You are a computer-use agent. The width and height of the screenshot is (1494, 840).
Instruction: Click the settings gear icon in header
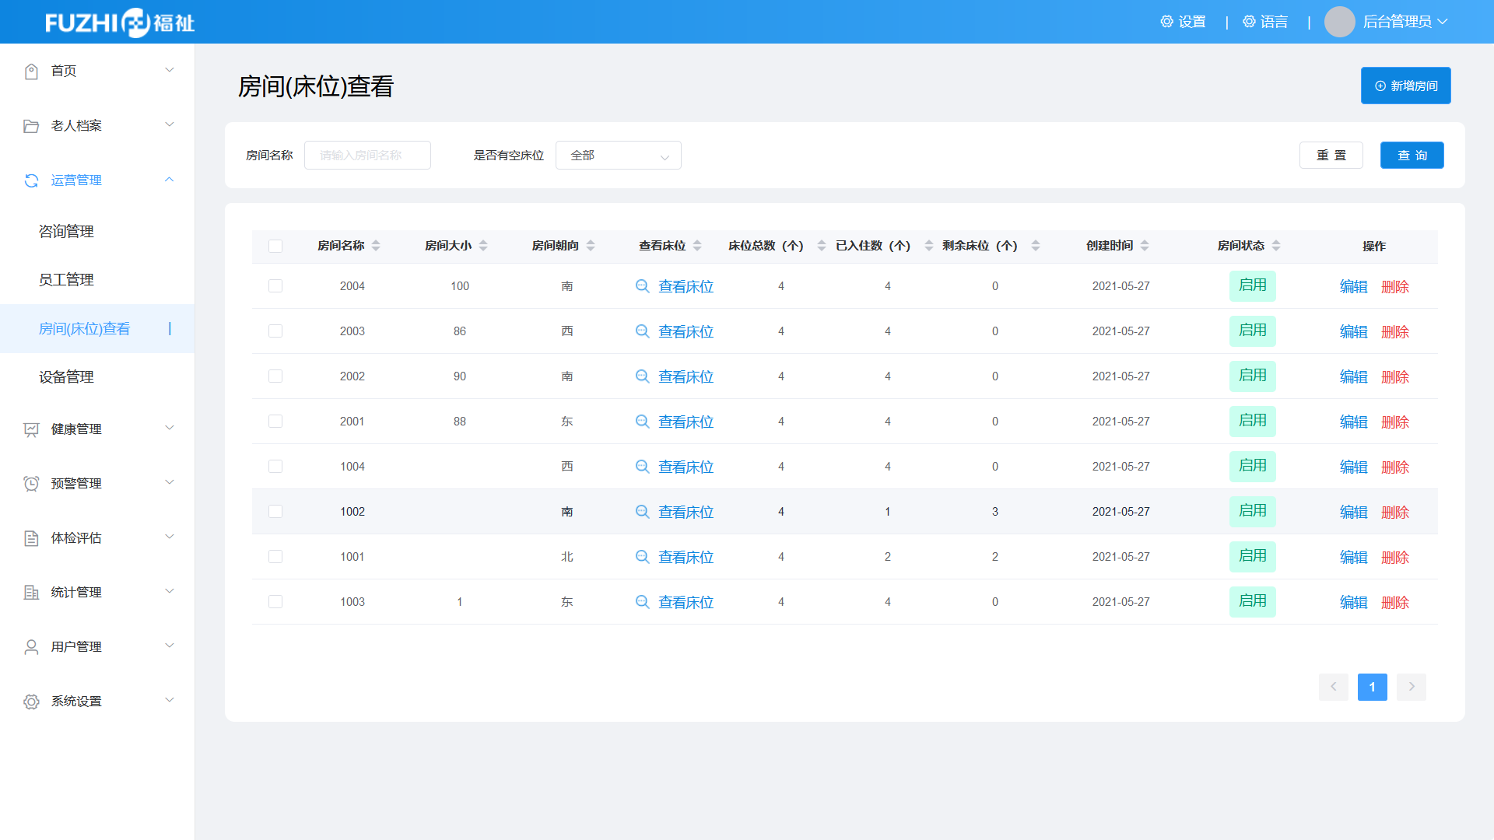pyautogui.click(x=1166, y=22)
